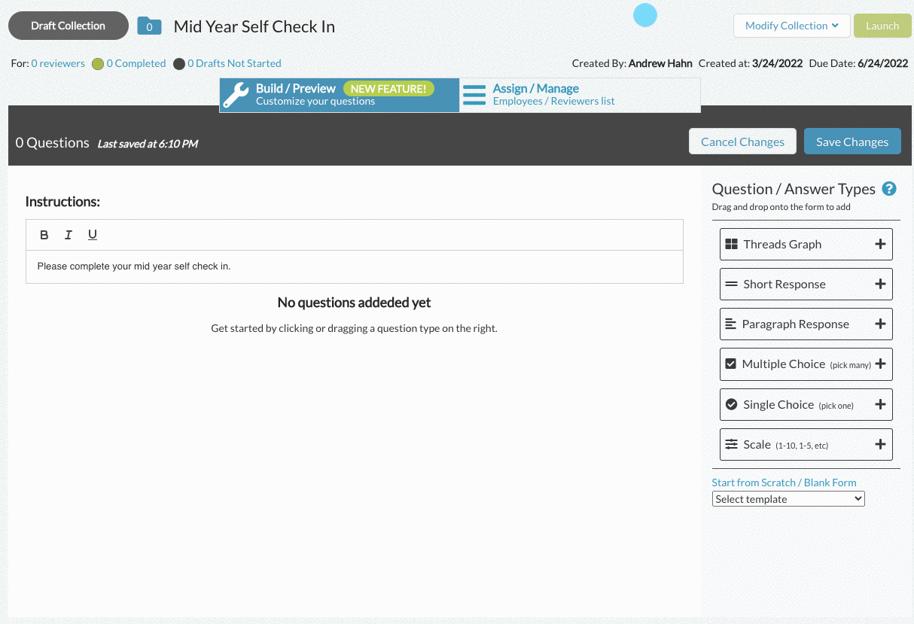Click the hamburger list icon beside Assign / Manage
This screenshot has height=624, width=914.
(x=474, y=95)
